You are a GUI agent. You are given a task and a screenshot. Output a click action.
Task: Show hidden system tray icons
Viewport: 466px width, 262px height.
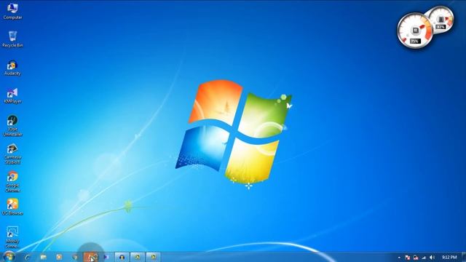point(399,258)
